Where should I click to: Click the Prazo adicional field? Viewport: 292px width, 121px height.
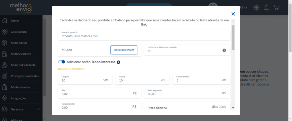(x=187, y=106)
